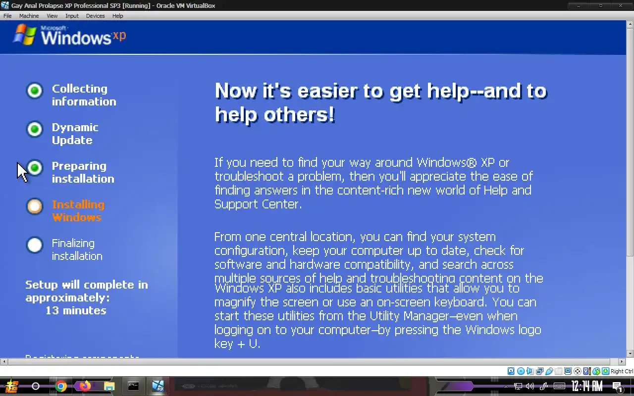
Task: Switch to the VirtualBox XP taskbar button
Action: 158,386
